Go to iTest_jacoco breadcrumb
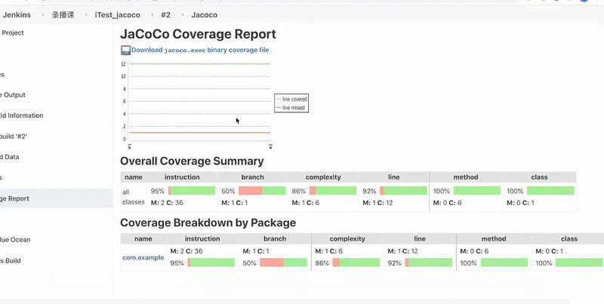Screen dimensions: 604x304 pyautogui.click(x=118, y=15)
